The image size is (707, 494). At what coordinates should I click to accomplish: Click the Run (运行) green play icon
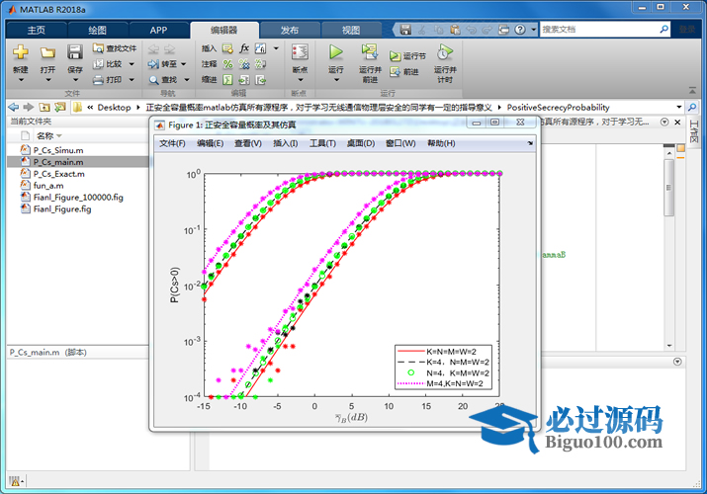point(336,51)
